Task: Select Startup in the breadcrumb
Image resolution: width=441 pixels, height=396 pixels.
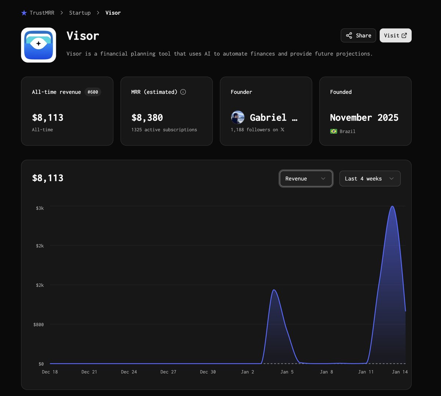Action: (80, 12)
